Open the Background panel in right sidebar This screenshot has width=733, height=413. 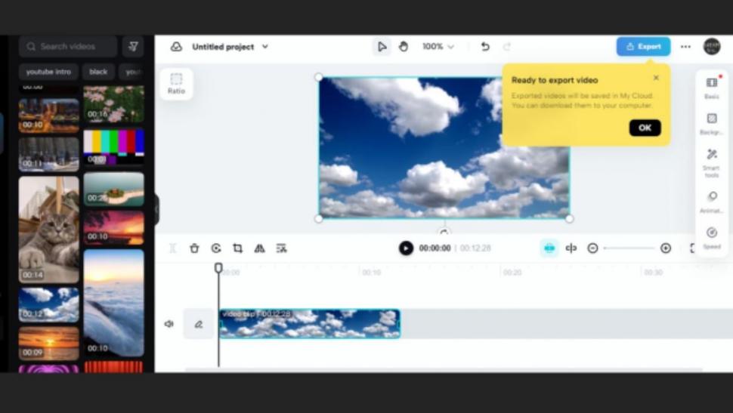pos(712,125)
